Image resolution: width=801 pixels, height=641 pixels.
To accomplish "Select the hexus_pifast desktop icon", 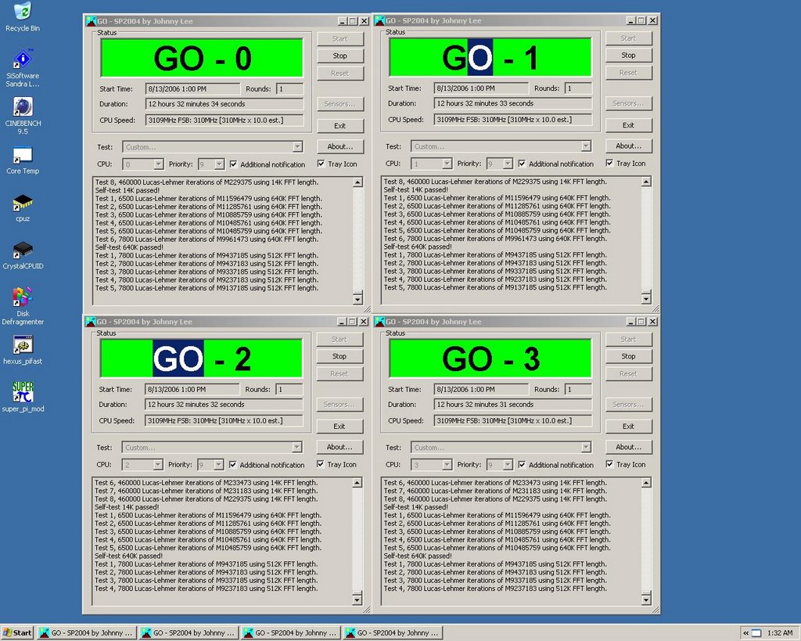I will [23, 350].
